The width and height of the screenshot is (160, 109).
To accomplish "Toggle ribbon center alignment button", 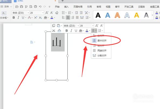I will (x=68, y=18).
